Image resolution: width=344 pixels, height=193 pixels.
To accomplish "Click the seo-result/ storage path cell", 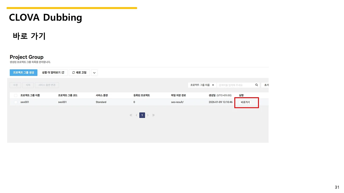I will tap(177, 102).
